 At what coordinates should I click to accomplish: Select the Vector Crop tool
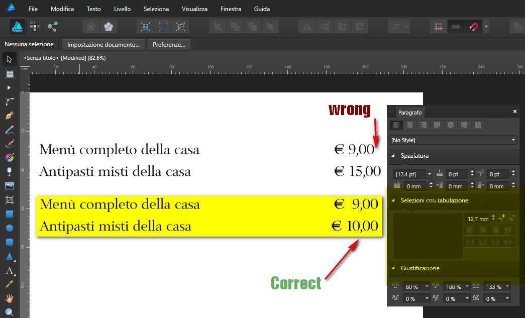(10, 200)
